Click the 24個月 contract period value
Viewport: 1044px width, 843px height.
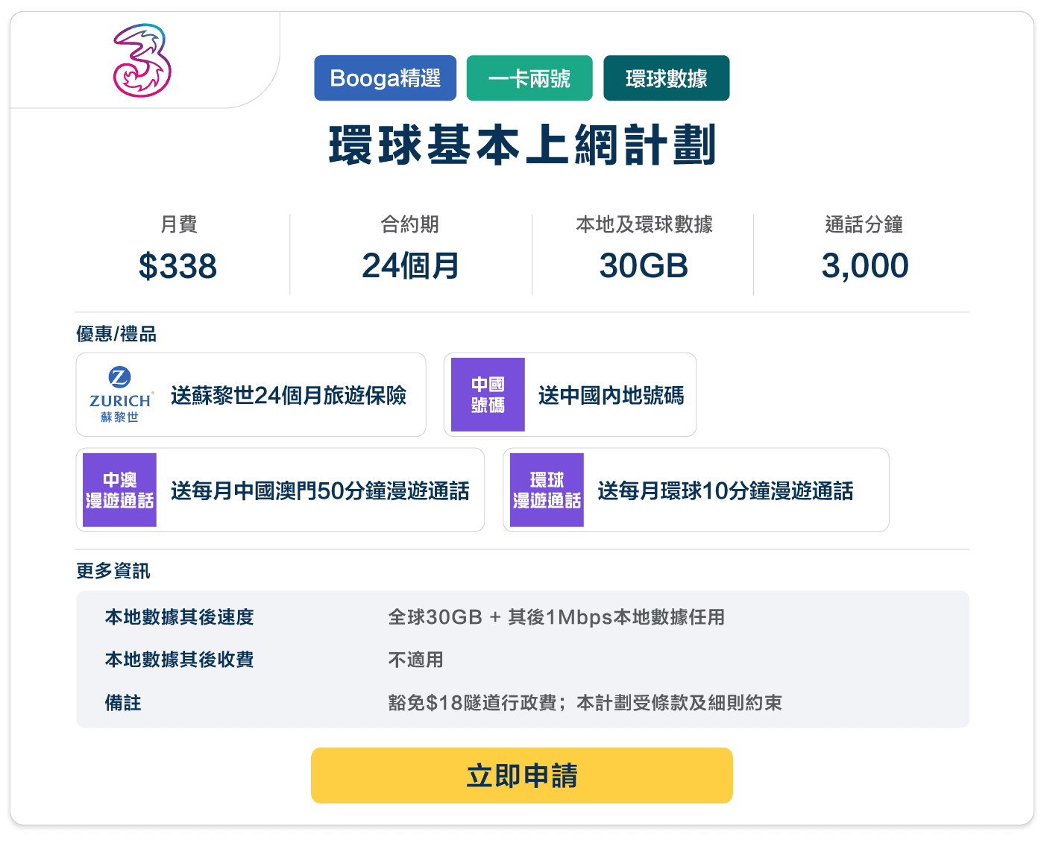pos(410,265)
